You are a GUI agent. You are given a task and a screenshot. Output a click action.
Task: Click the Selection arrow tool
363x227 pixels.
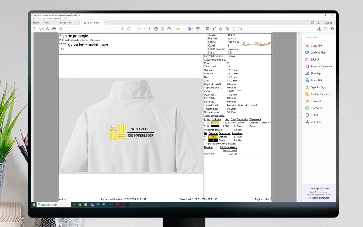coord(150,29)
